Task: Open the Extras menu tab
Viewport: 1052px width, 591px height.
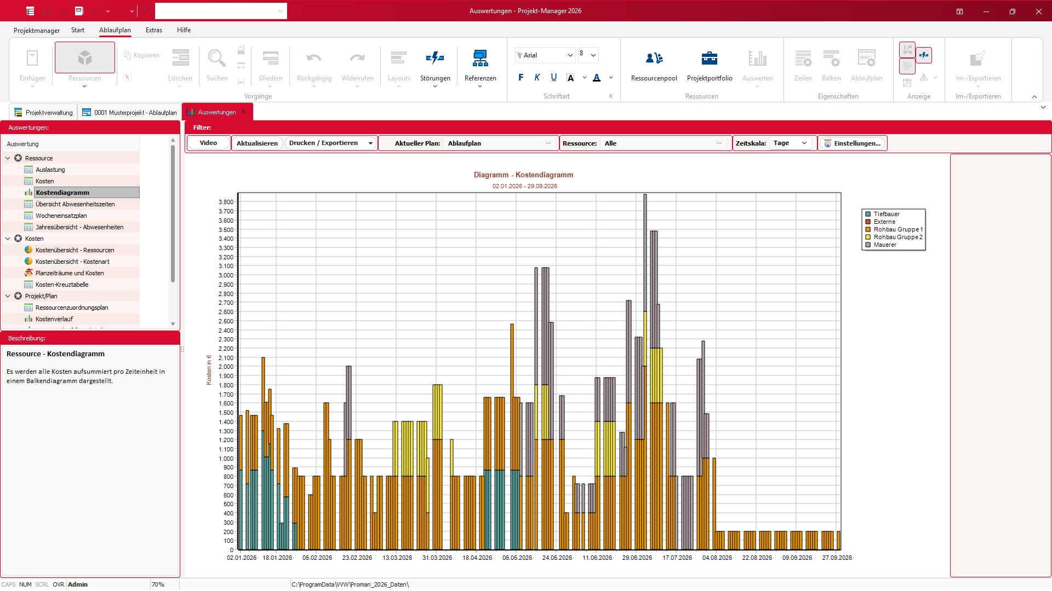Action: click(153, 30)
